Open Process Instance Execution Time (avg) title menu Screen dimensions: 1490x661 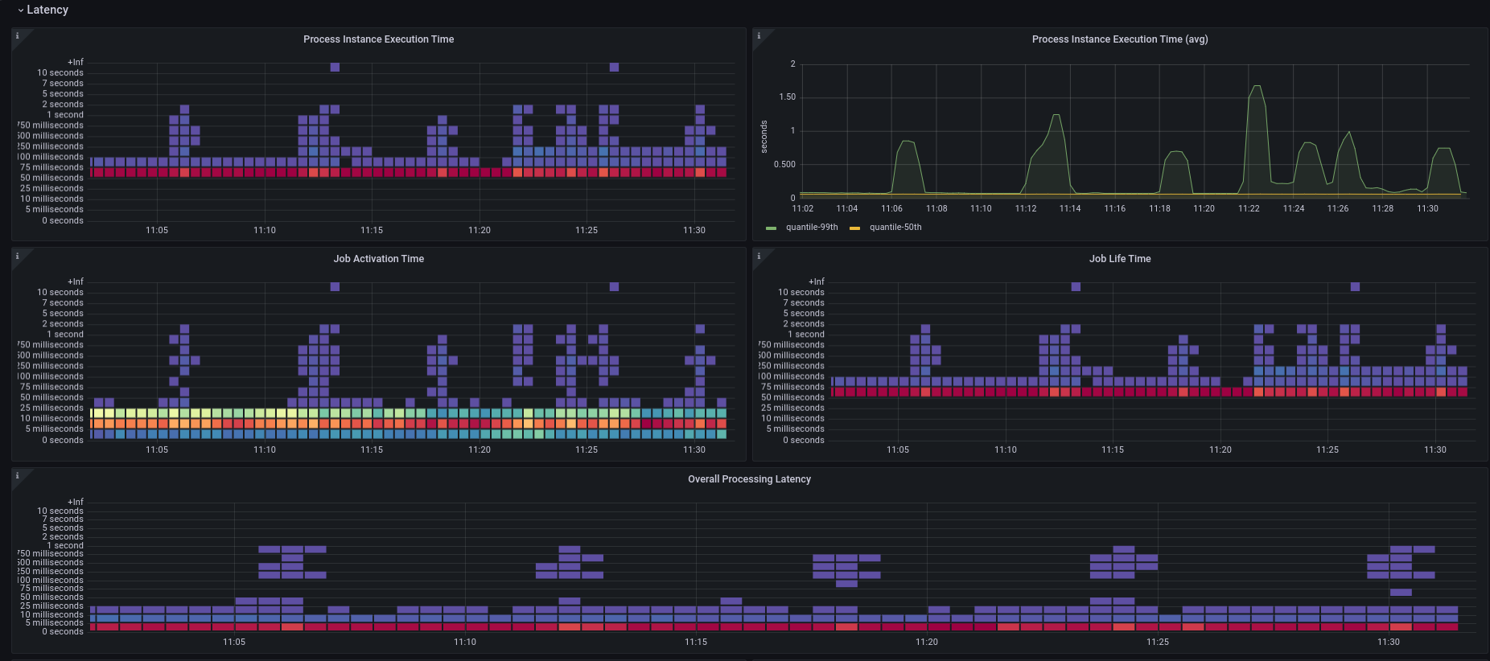coord(1120,39)
